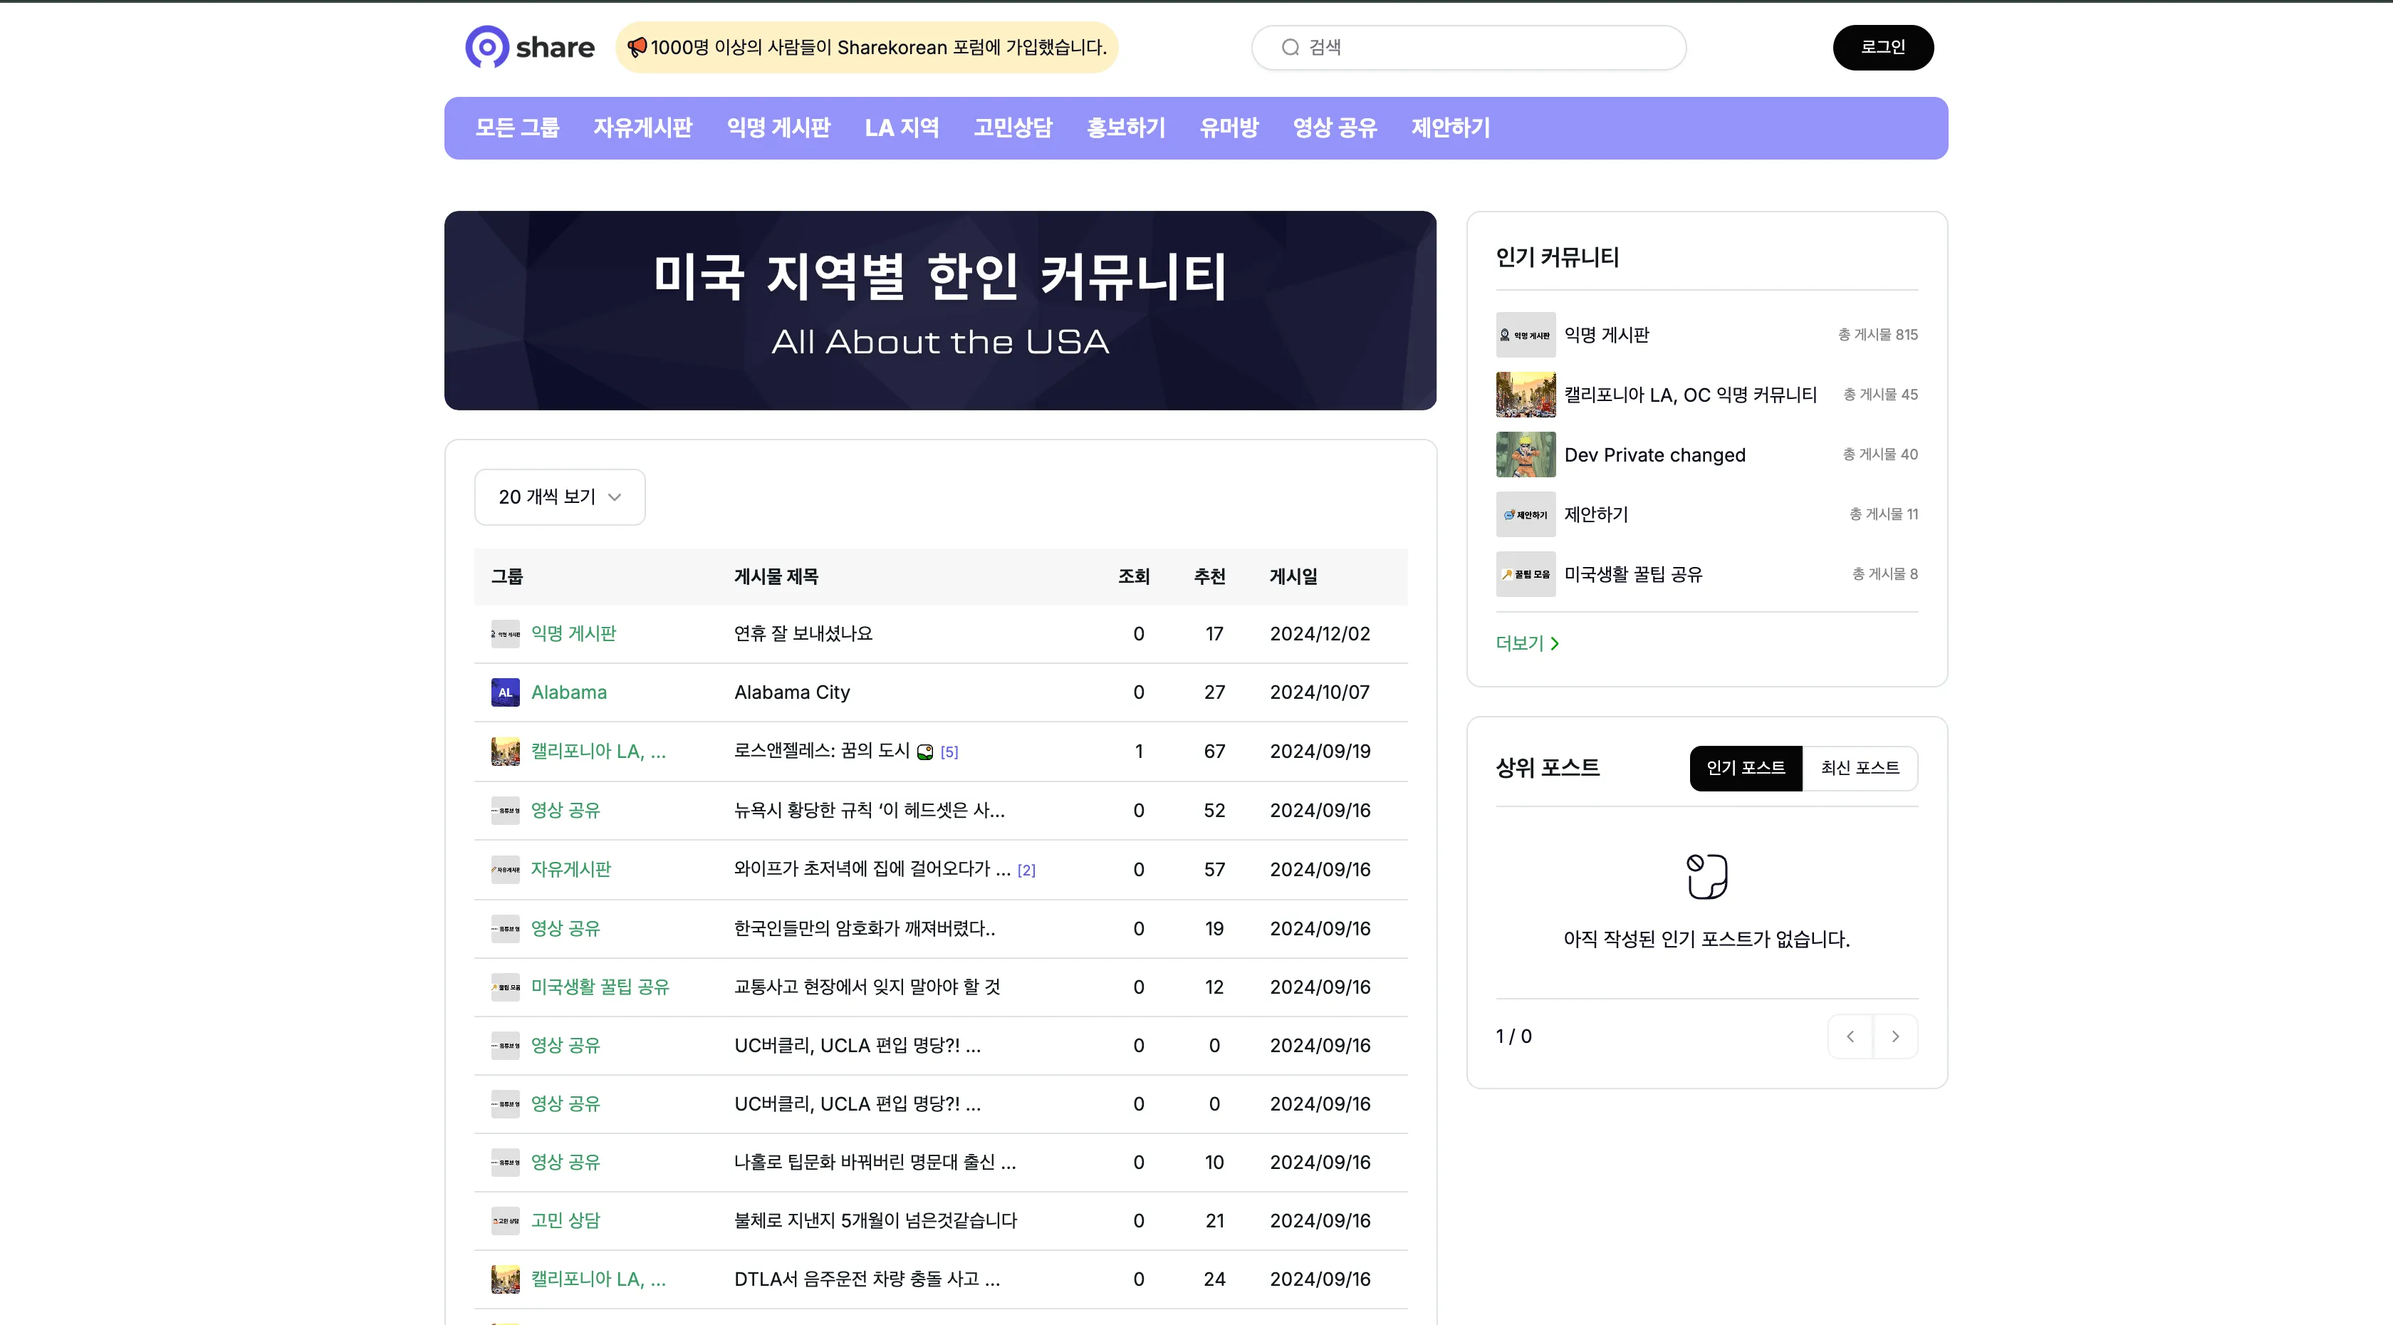Click the Dev Private changed community thumbnail

(1526, 454)
